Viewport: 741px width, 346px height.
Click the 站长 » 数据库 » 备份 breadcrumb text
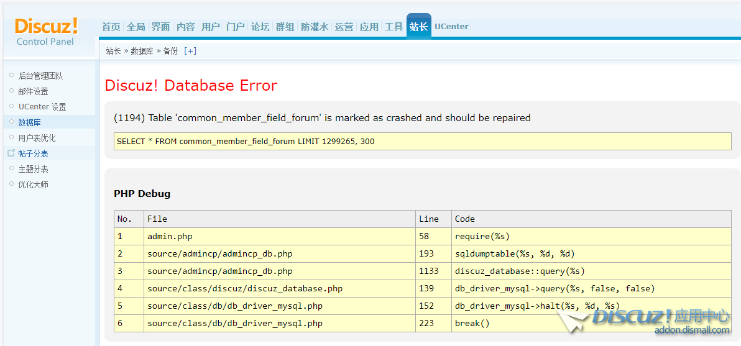tap(142, 51)
